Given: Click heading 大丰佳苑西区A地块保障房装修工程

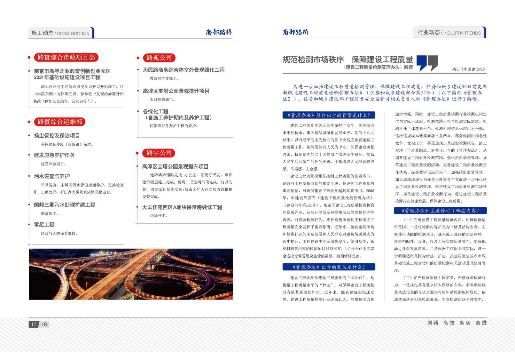Looking at the screenshot, I should pos(182,207).
